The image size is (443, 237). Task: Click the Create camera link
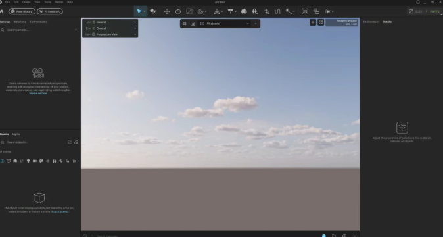tap(38, 93)
